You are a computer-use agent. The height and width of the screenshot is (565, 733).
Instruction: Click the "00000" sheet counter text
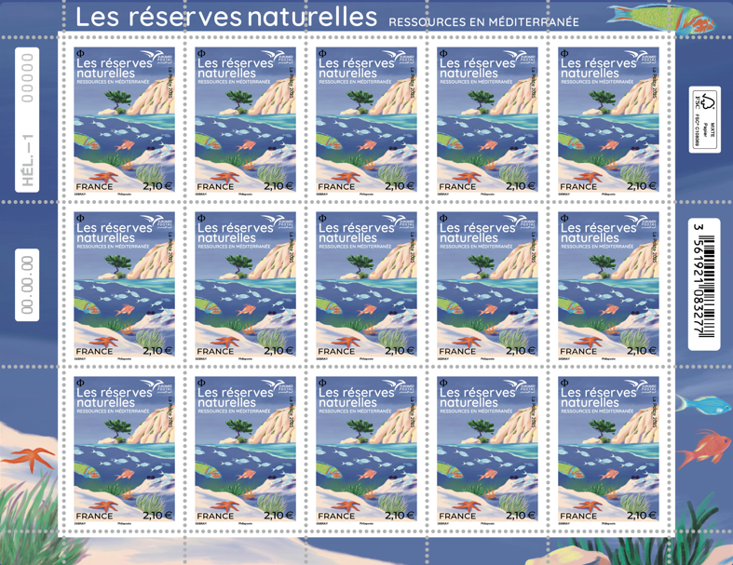(27, 77)
